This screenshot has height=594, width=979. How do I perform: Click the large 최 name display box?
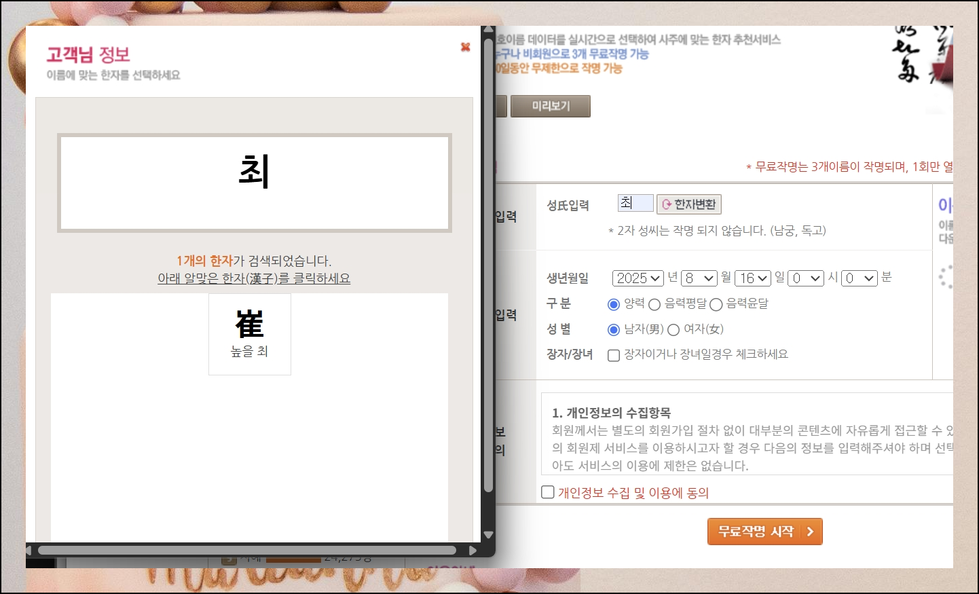tap(255, 183)
